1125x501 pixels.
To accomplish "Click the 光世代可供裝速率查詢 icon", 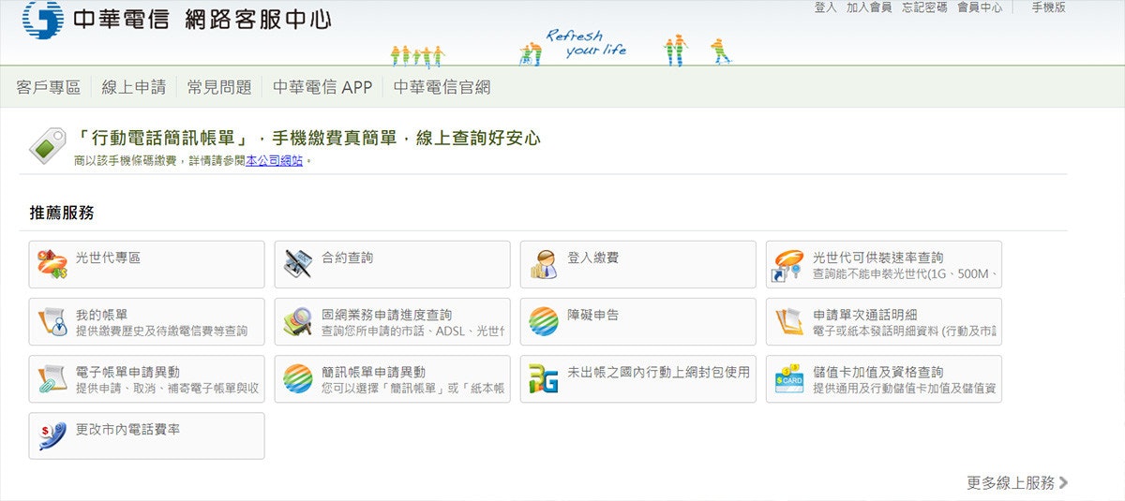I will coord(789,265).
